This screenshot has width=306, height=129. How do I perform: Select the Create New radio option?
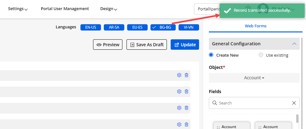[211, 55]
